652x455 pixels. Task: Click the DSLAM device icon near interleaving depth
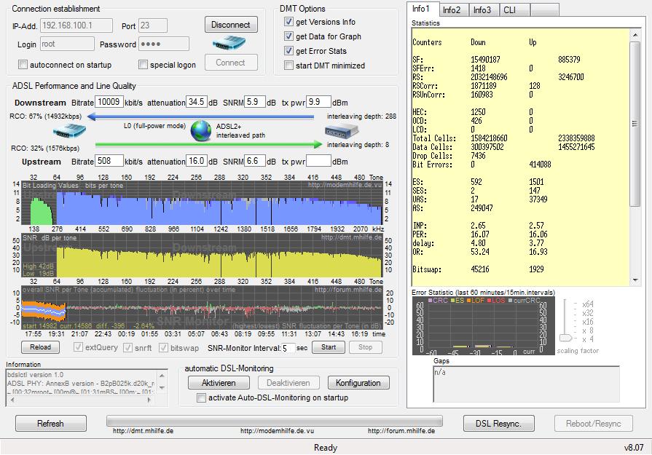coord(342,132)
